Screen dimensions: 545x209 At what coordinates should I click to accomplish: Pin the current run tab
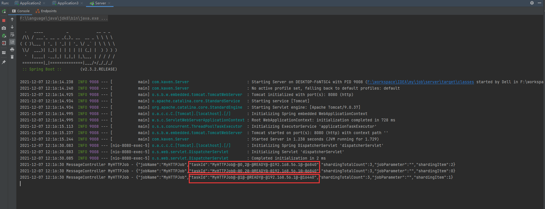tap(4, 62)
